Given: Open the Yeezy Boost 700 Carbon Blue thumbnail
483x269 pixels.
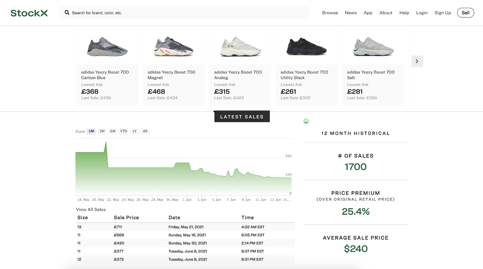Looking at the screenshot, I should [x=107, y=47].
